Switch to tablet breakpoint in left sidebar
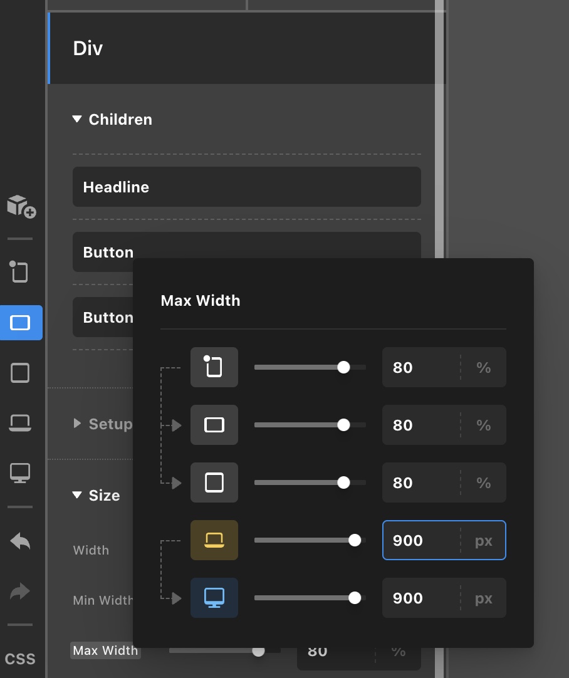 click(x=21, y=373)
